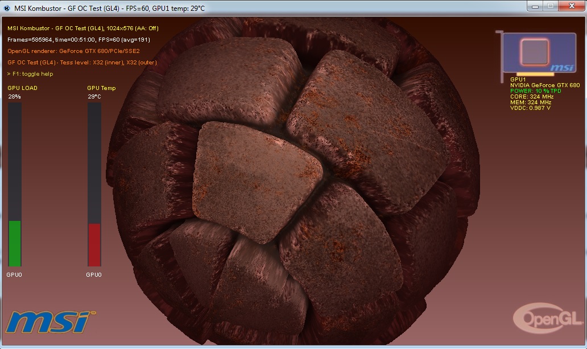The width and height of the screenshot is (587, 349).
Task: Click the Kombustor app icon in title bar
Action: pyautogui.click(x=7, y=8)
